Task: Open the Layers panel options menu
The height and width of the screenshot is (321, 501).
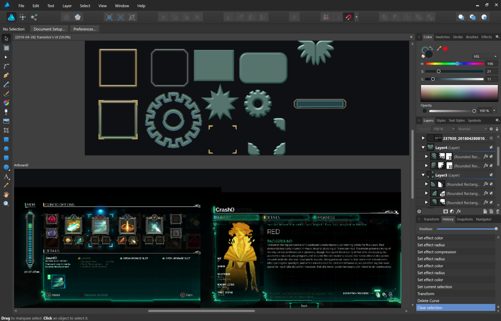Action: pos(497,120)
